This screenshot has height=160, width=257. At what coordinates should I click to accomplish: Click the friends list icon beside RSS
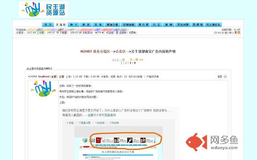coord(236,32)
